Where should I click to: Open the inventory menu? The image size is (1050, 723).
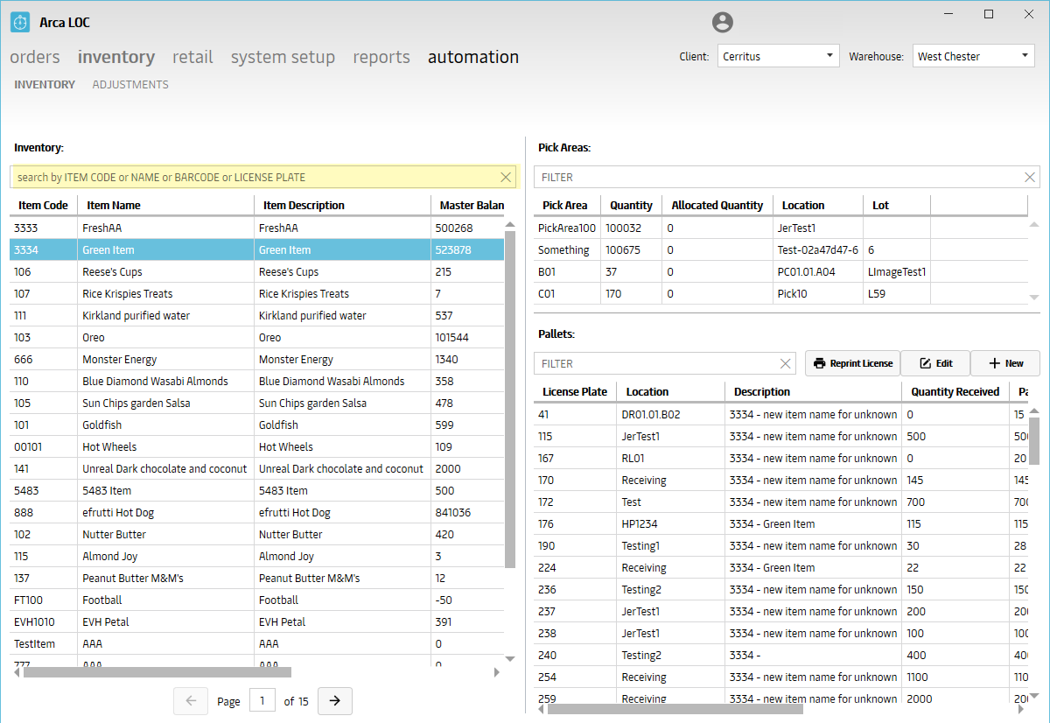point(116,57)
